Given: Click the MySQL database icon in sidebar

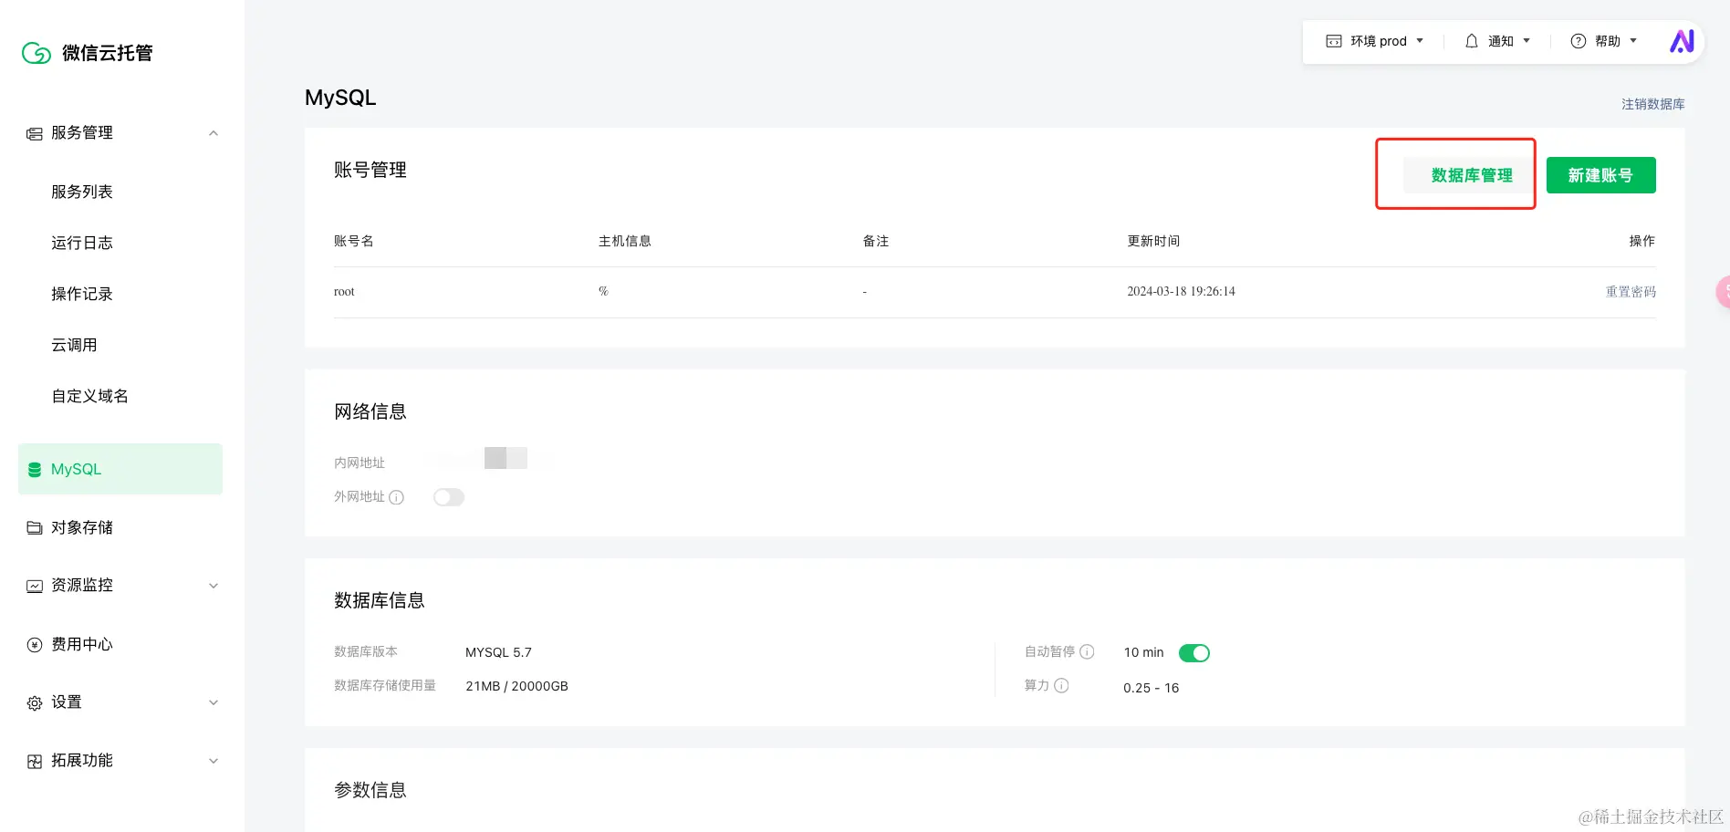Looking at the screenshot, I should point(35,470).
